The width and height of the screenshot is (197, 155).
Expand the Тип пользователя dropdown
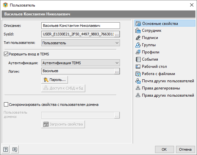81,43
